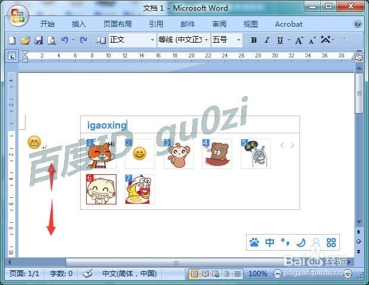
Task: Open the 审阅 ribbon tab
Action: pyautogui.click(x=219, y=24)
